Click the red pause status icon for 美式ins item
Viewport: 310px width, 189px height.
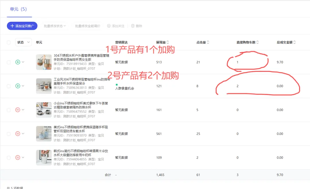18,134
